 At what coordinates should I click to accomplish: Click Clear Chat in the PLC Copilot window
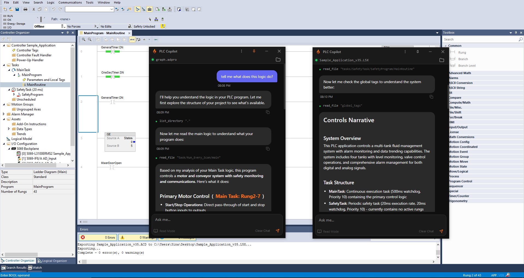tap(262, 231)
